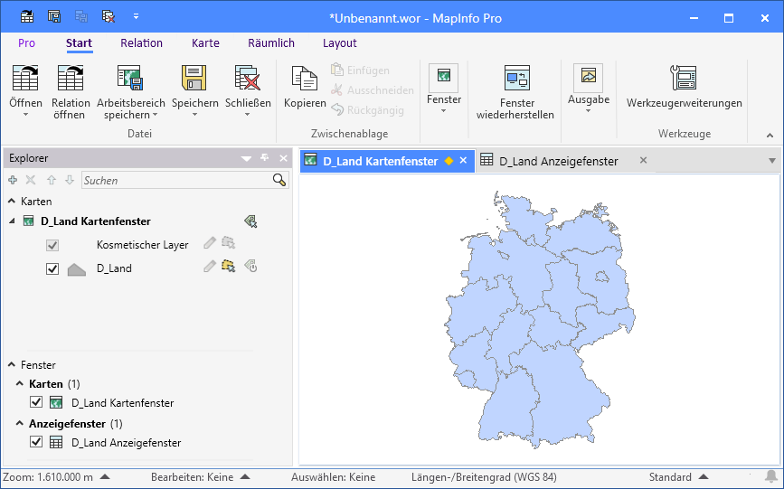Click the Speichern floppy disk icon

(194, 78)
